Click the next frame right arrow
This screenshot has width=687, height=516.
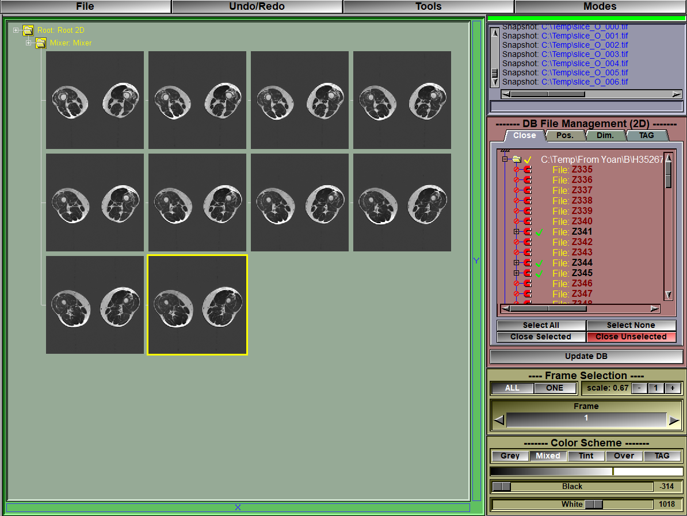click(x=674, y=421)
